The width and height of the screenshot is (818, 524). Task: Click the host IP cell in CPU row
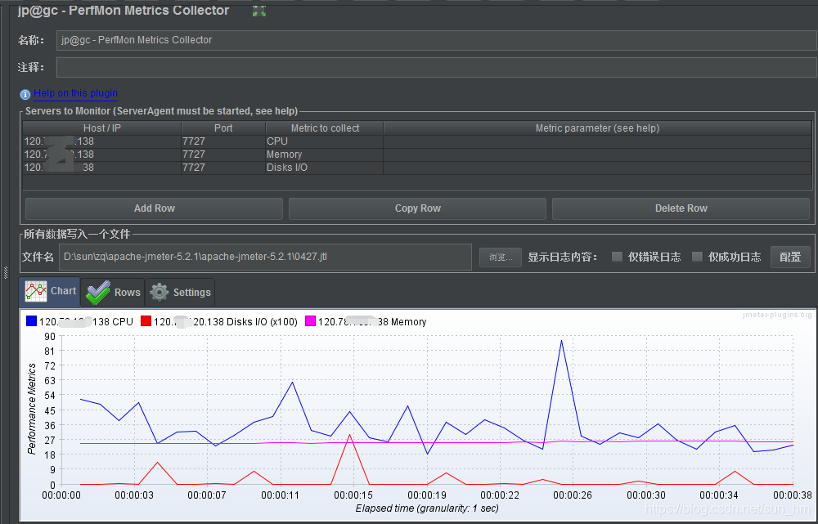coord(102,141)
